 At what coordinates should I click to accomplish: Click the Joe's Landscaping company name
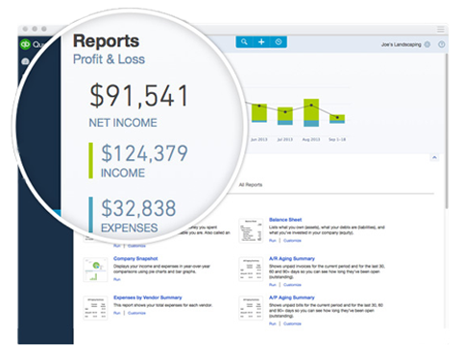401,44
